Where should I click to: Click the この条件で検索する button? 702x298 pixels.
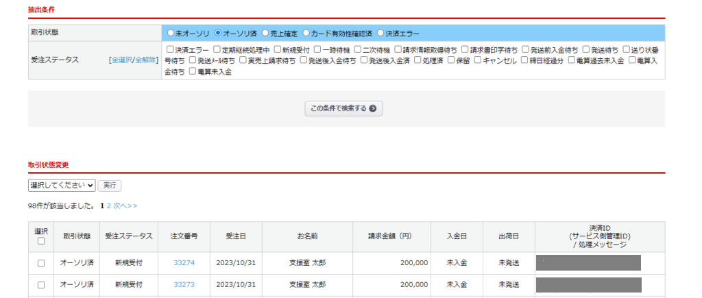(344, 108)
